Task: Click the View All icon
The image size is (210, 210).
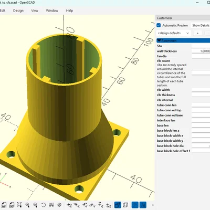Action: coord(19,205)
